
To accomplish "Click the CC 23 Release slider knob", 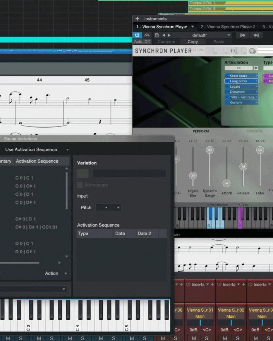I will tap(243, 167).
